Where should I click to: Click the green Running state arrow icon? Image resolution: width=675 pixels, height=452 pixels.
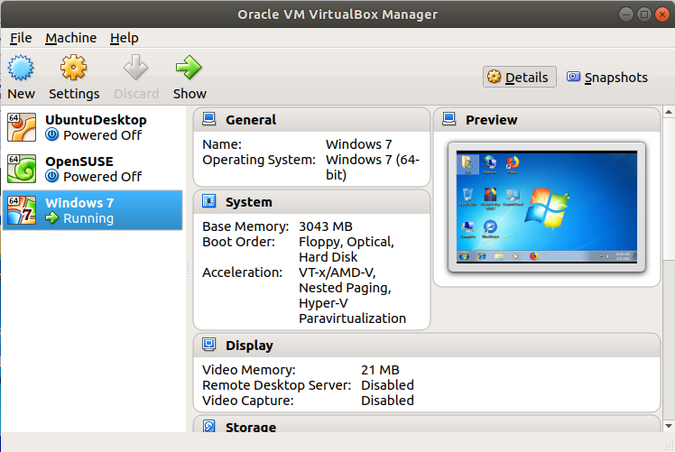pos(52,217)
